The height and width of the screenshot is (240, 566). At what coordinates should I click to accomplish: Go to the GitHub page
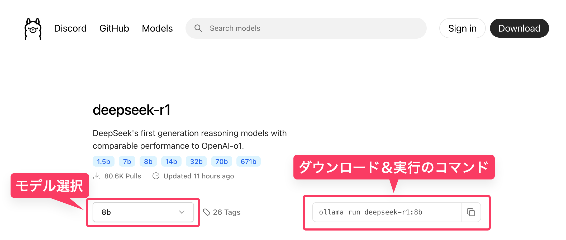coord(114,28)
